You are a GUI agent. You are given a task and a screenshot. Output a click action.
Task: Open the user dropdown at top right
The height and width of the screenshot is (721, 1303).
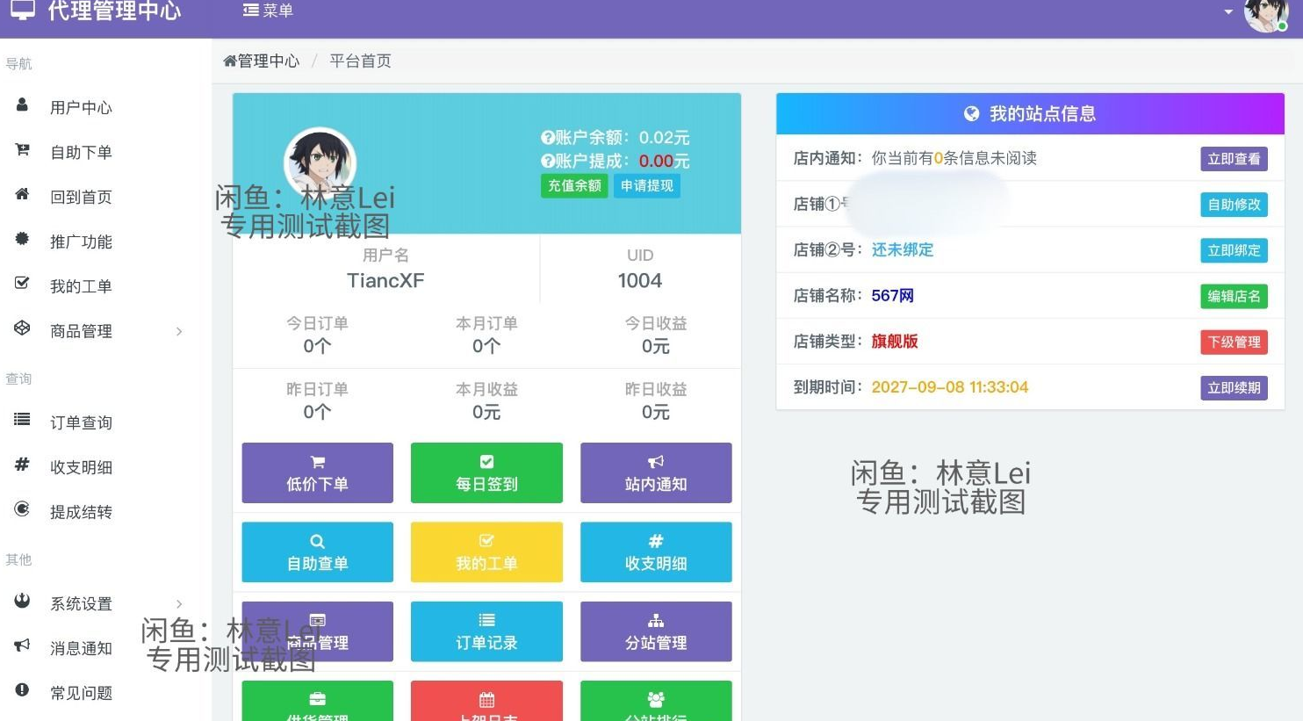pos(1228,12)
